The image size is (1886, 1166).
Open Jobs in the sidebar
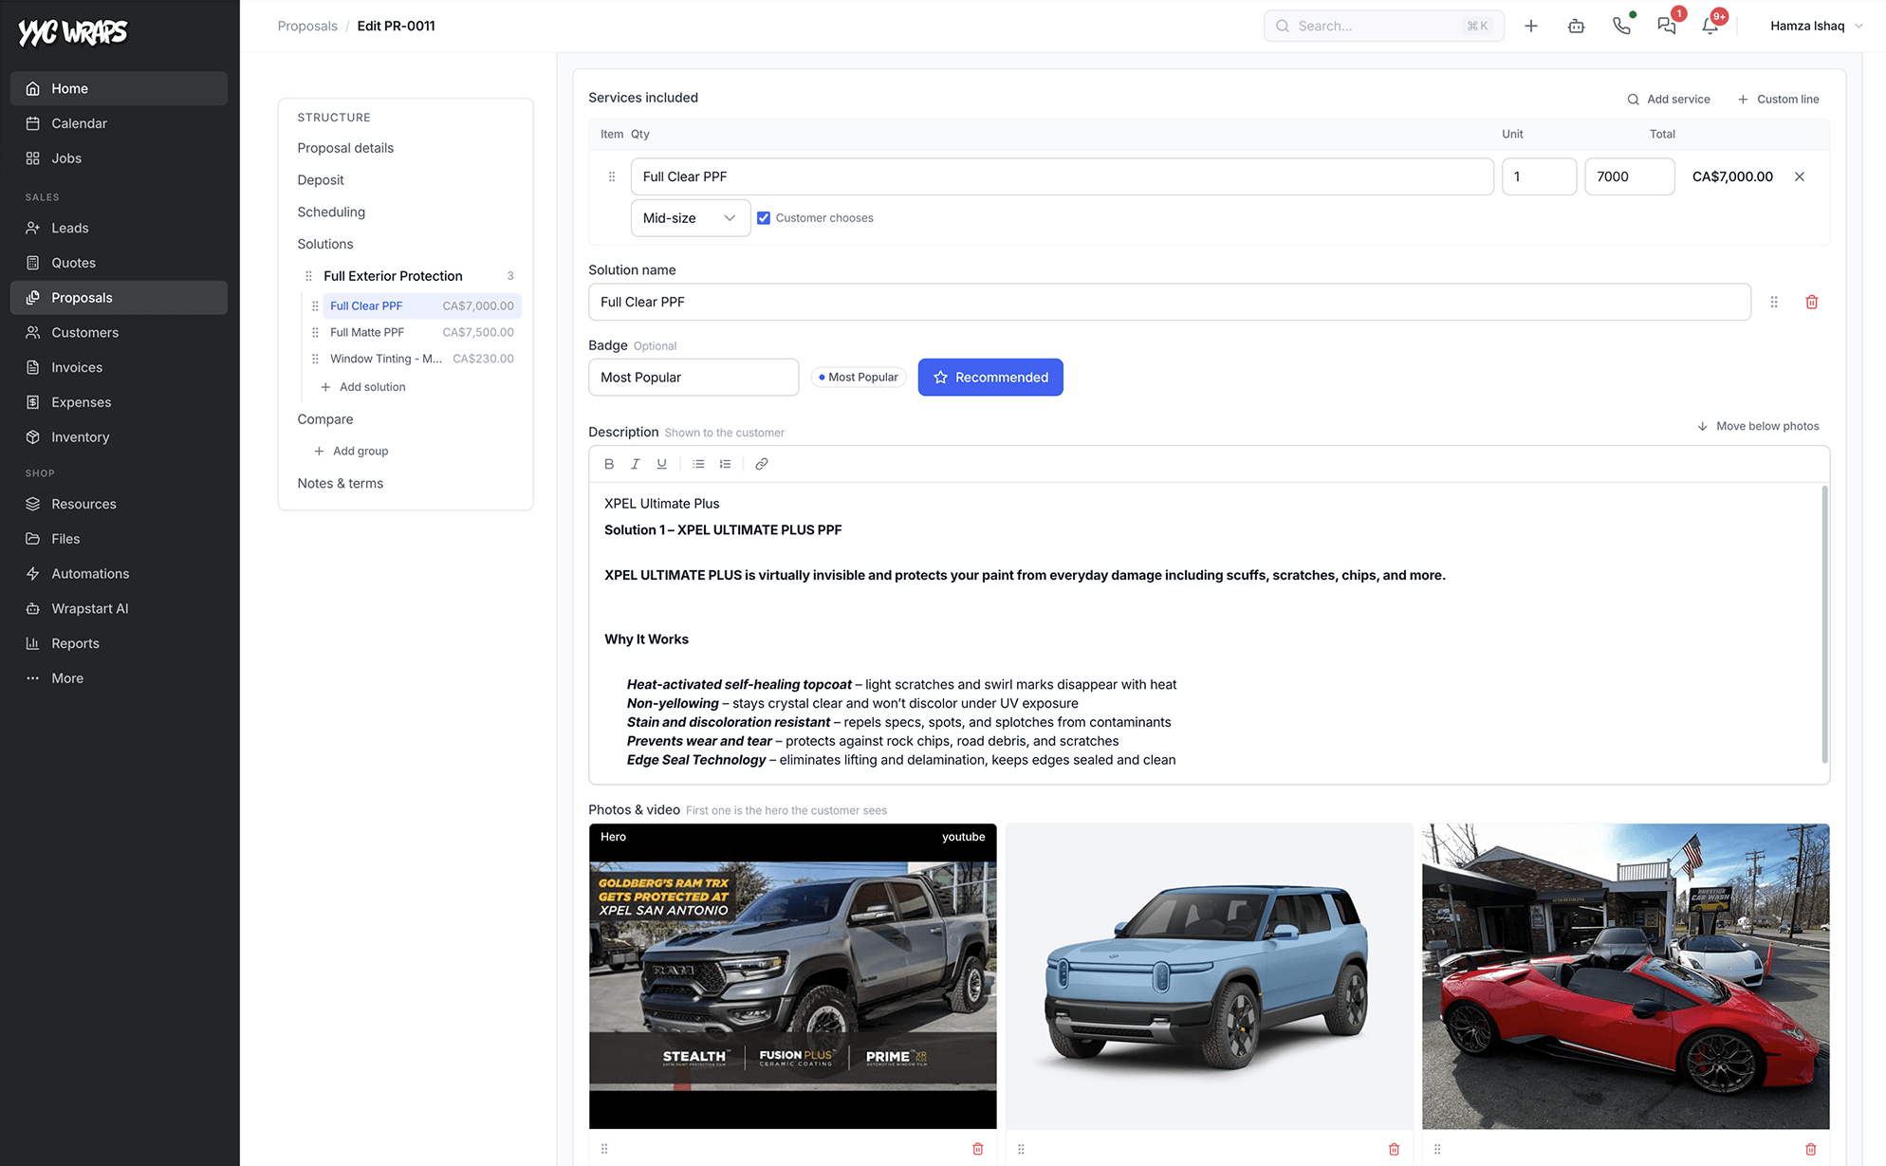[119, 158]
